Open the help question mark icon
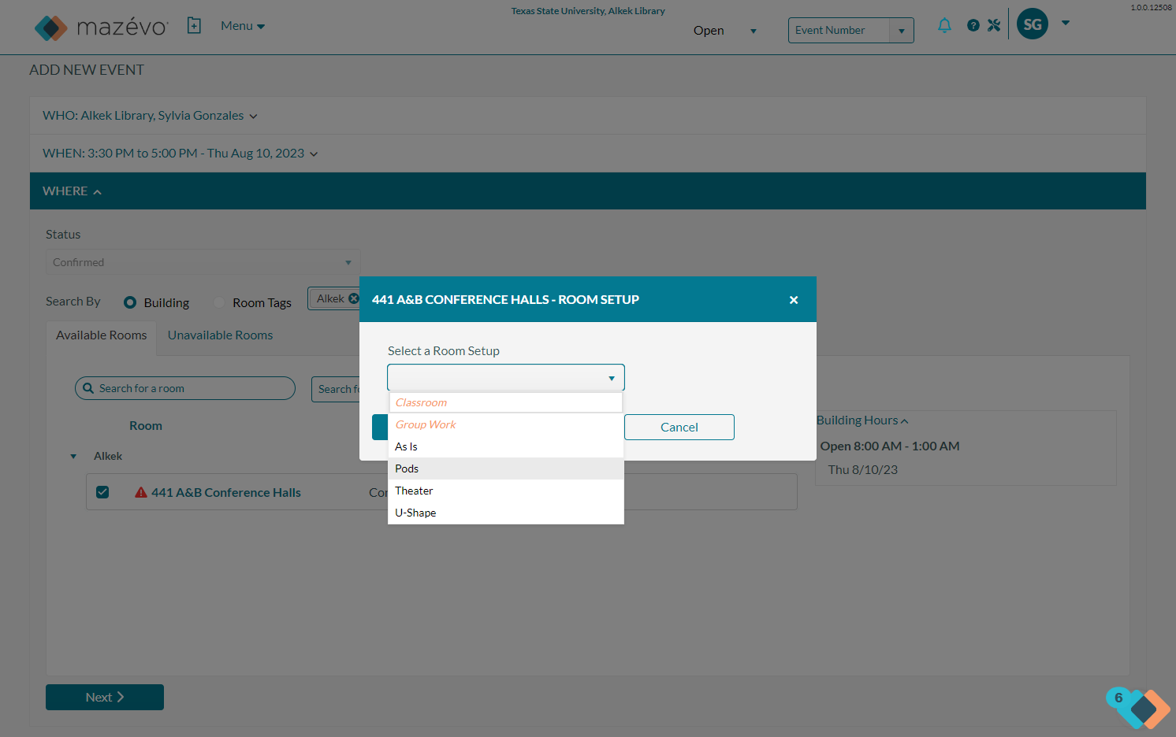Viewport: 1176px width, 737px height. pyautogui.click(x=973, y=25)
